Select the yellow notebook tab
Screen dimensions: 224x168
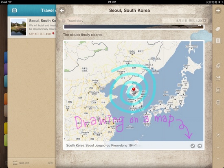pos(6,128)
